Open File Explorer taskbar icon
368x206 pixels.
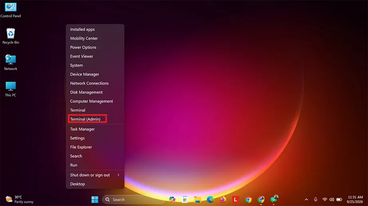[198, 200]
